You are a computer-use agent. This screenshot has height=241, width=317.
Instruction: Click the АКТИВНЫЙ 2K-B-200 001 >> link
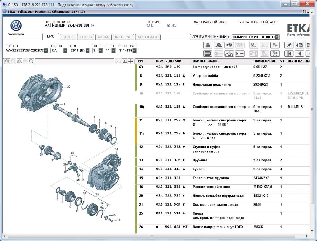coord(70,26)
